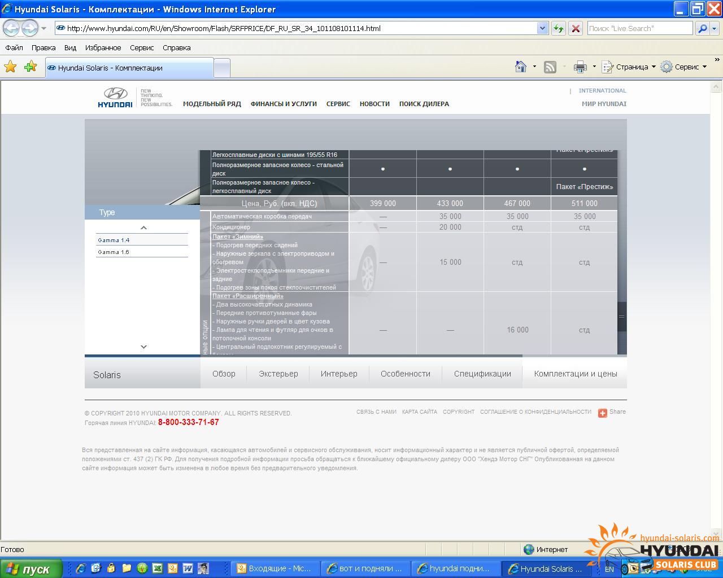This screenshot has height=578, width=723.
Task: Open the СВЯЗЬ С НАМИ footer link
Action: coord(376,412)
